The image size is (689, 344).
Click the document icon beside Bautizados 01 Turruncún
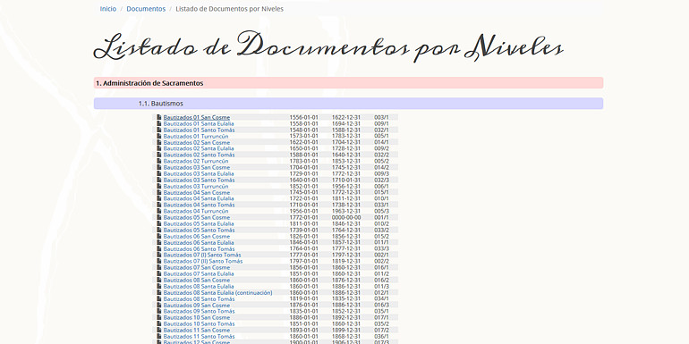159,137
